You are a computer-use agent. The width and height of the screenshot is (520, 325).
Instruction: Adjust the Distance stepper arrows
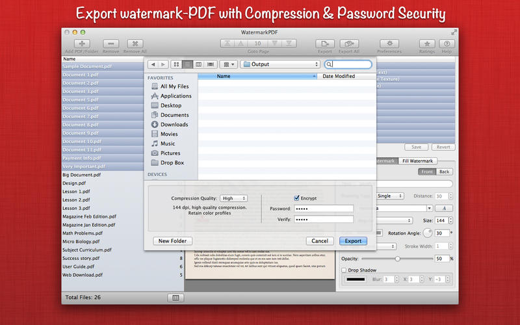[x=450, y=196]
